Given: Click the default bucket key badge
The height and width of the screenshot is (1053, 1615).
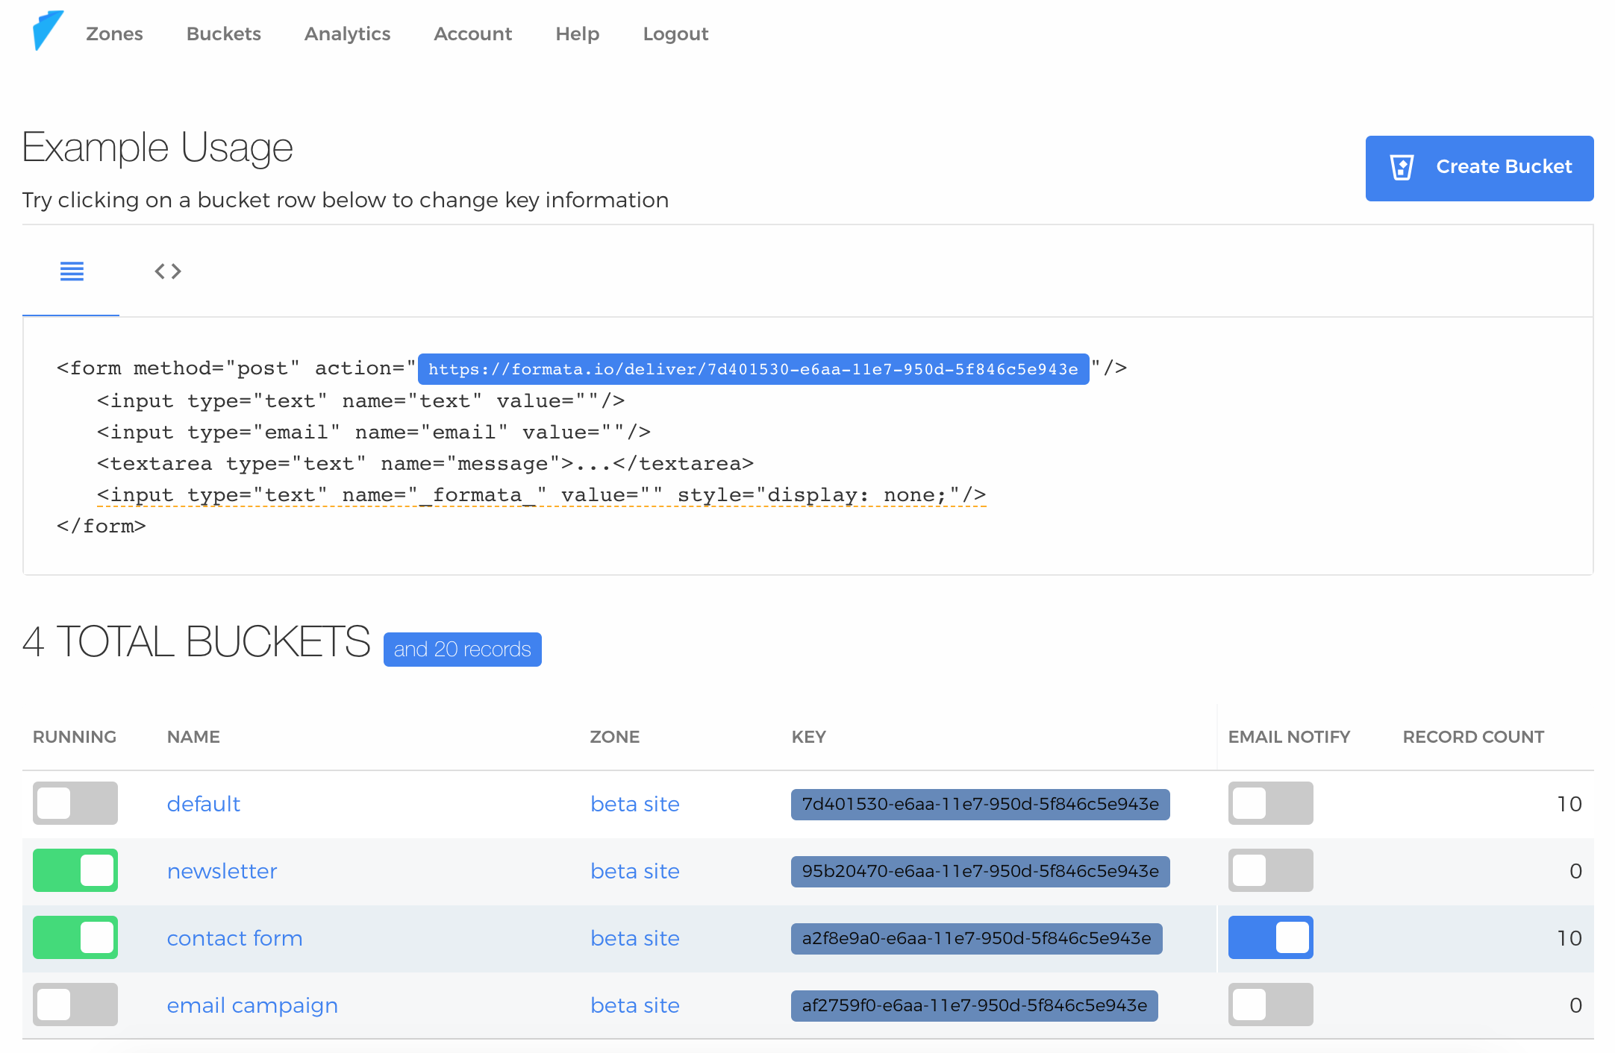Looking at the screenshot, I should point(980,804).
